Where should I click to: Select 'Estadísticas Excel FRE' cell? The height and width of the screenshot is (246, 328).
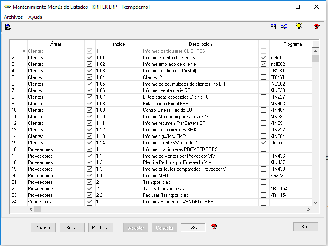(x=200, y=104)
